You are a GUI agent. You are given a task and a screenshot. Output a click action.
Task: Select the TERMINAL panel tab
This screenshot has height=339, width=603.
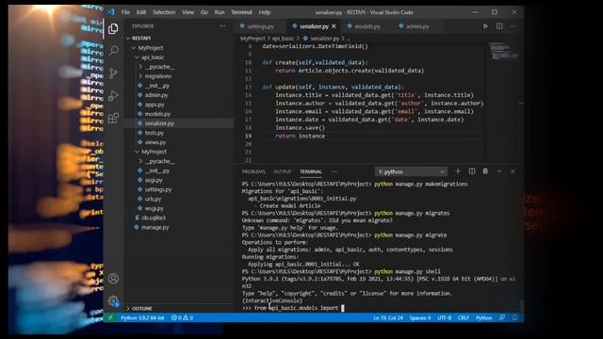pyautogui.click(x=311, y=171)
